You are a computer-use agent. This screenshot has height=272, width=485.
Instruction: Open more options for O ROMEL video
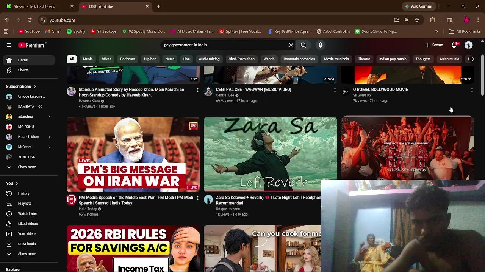coord(472,90)
